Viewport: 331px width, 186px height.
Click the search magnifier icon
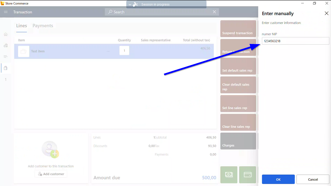[110, 12]
